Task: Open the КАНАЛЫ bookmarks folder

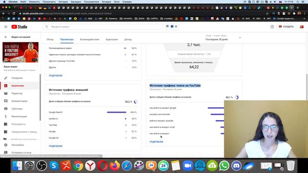Action: point(126,19)
